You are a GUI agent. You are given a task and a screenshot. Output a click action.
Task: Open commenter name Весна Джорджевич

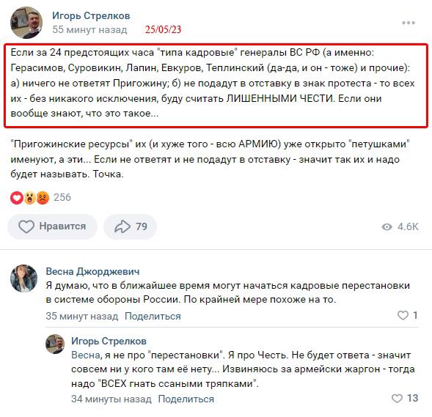pos(92,271)
